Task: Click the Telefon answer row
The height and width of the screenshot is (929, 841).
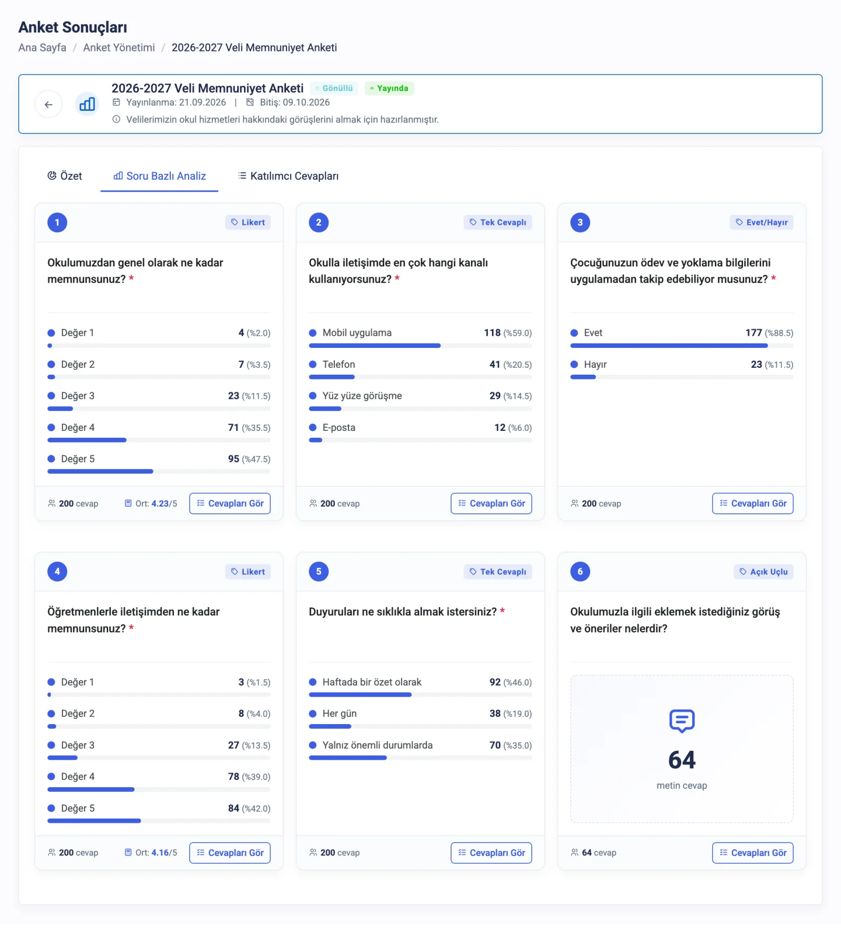Action: click(420, 369)
